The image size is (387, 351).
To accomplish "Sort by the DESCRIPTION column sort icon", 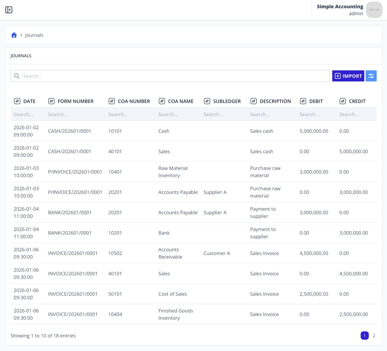I will [x=254, y=101].
